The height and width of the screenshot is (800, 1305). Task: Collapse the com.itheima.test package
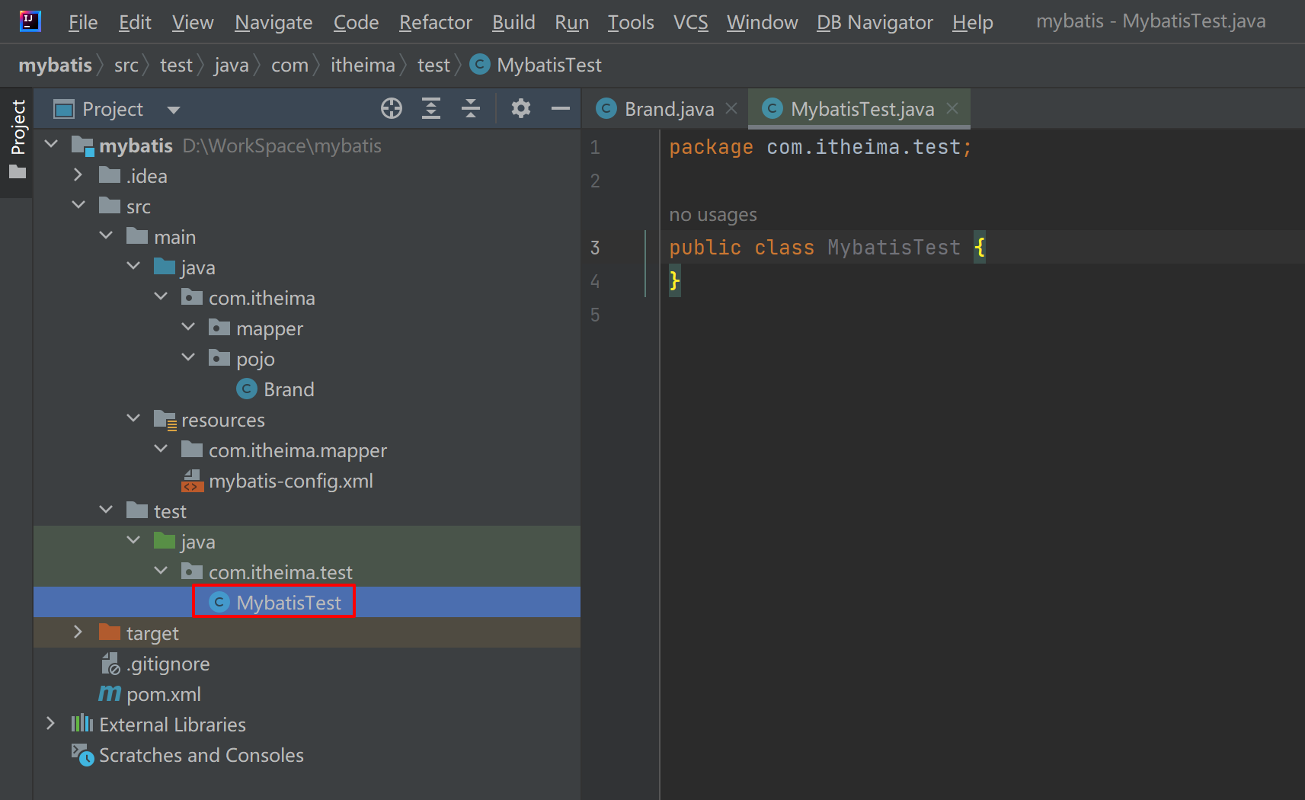(x=161, y=571)
